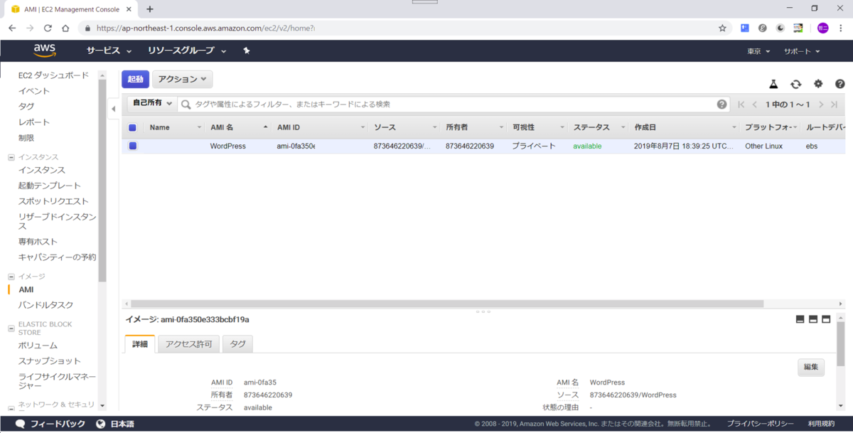Click the AWS logo in the navigation bar
The image size is (853, 433).
click(x=44, y=50)
